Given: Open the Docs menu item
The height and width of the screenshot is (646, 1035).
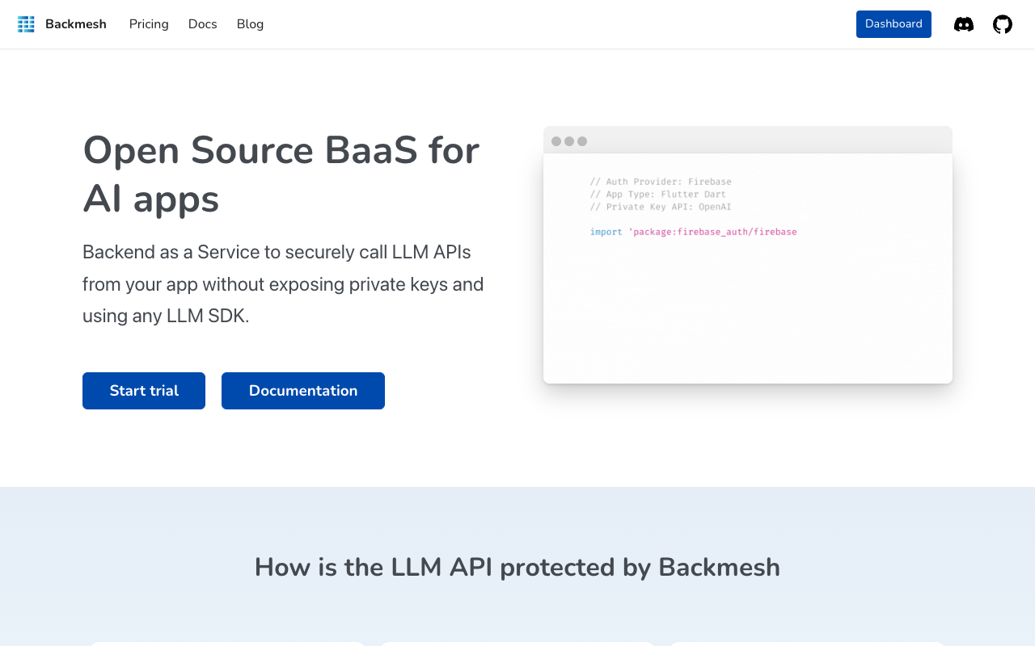Looking at the screenshot, I should coord(203,24).
